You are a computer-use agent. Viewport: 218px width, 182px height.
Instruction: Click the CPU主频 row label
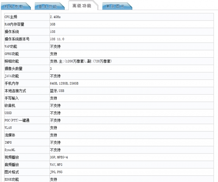11,17
